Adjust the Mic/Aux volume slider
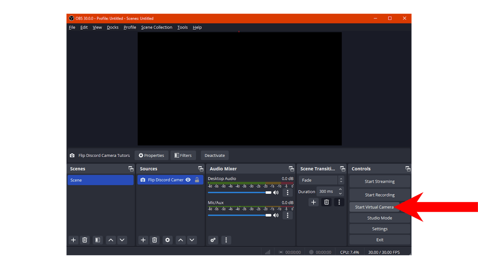 click(268, 215)
